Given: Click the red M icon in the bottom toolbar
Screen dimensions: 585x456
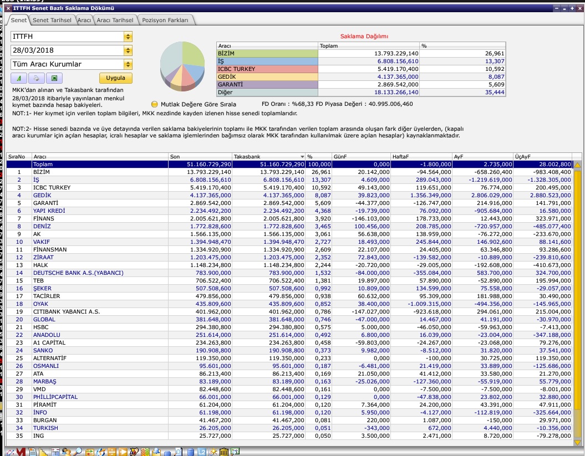Looking at the screenshot, I should click(x=21, y=452).
